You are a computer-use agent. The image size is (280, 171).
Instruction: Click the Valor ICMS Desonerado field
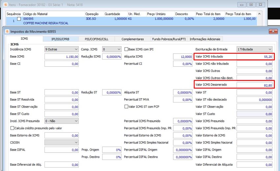coord(254,85)
